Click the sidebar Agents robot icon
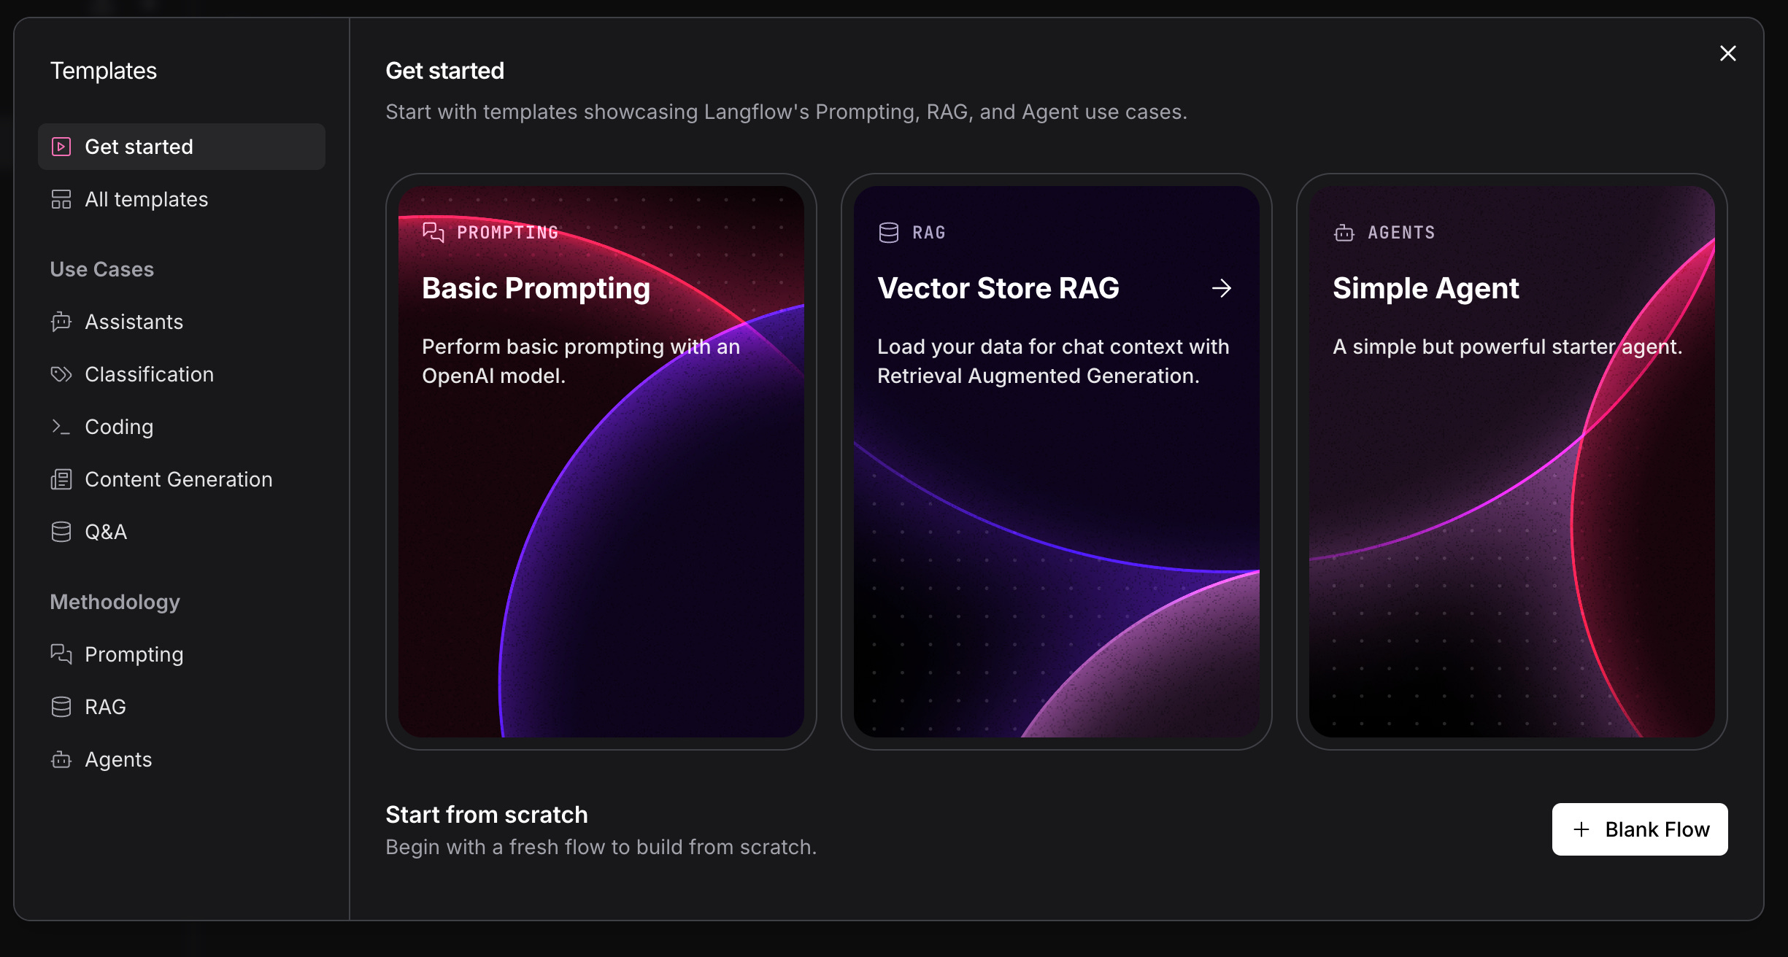 click(x=61, y=759)
